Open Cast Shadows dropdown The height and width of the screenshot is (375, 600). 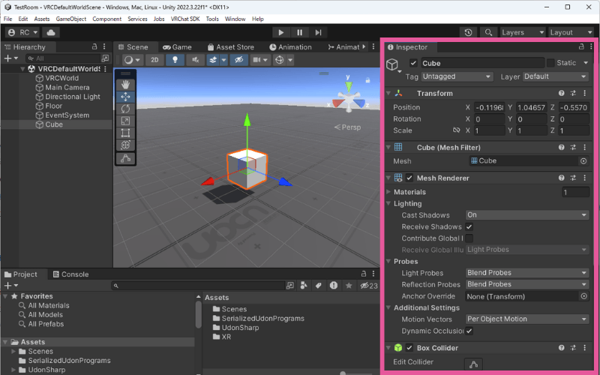point(527,215)
